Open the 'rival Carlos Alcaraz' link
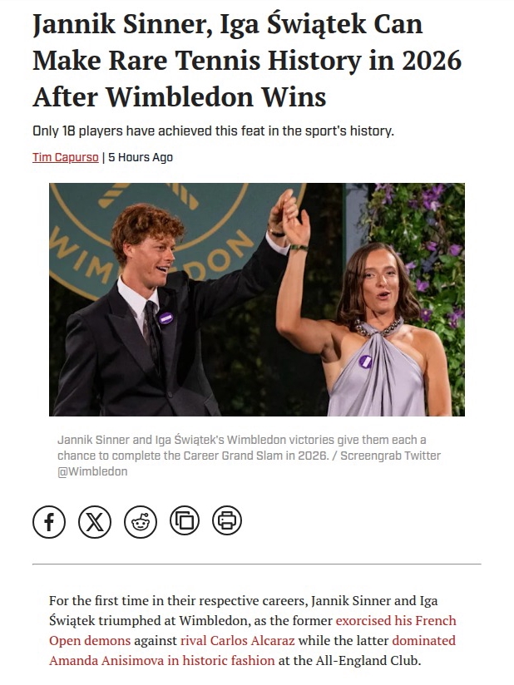 coord(237,640)
